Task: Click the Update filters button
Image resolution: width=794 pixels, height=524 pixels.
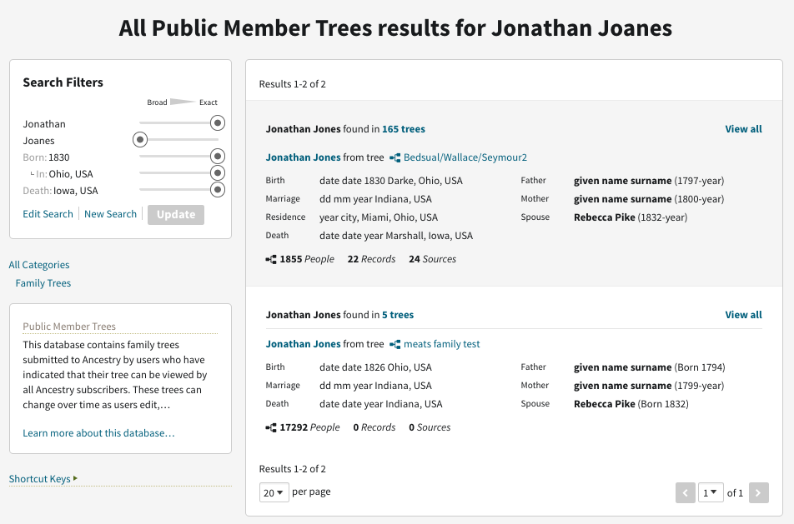Action: click(x=175, y=214)
